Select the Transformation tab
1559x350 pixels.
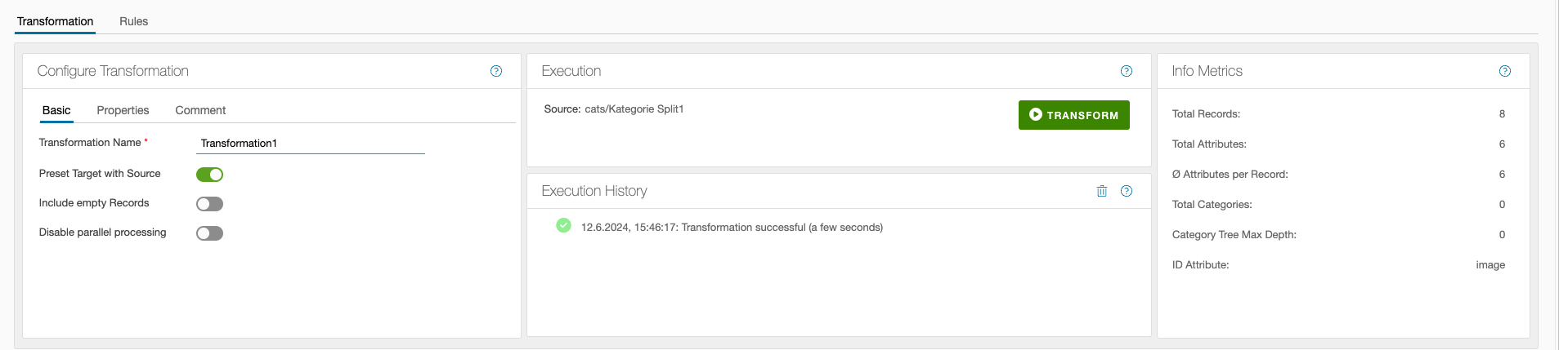point(55,21)
